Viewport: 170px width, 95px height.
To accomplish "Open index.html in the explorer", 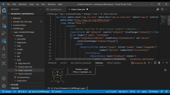I will click(x=22, y=81).
